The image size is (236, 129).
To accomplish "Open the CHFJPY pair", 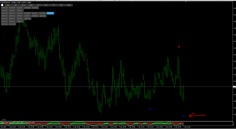I will click(20, 11).
